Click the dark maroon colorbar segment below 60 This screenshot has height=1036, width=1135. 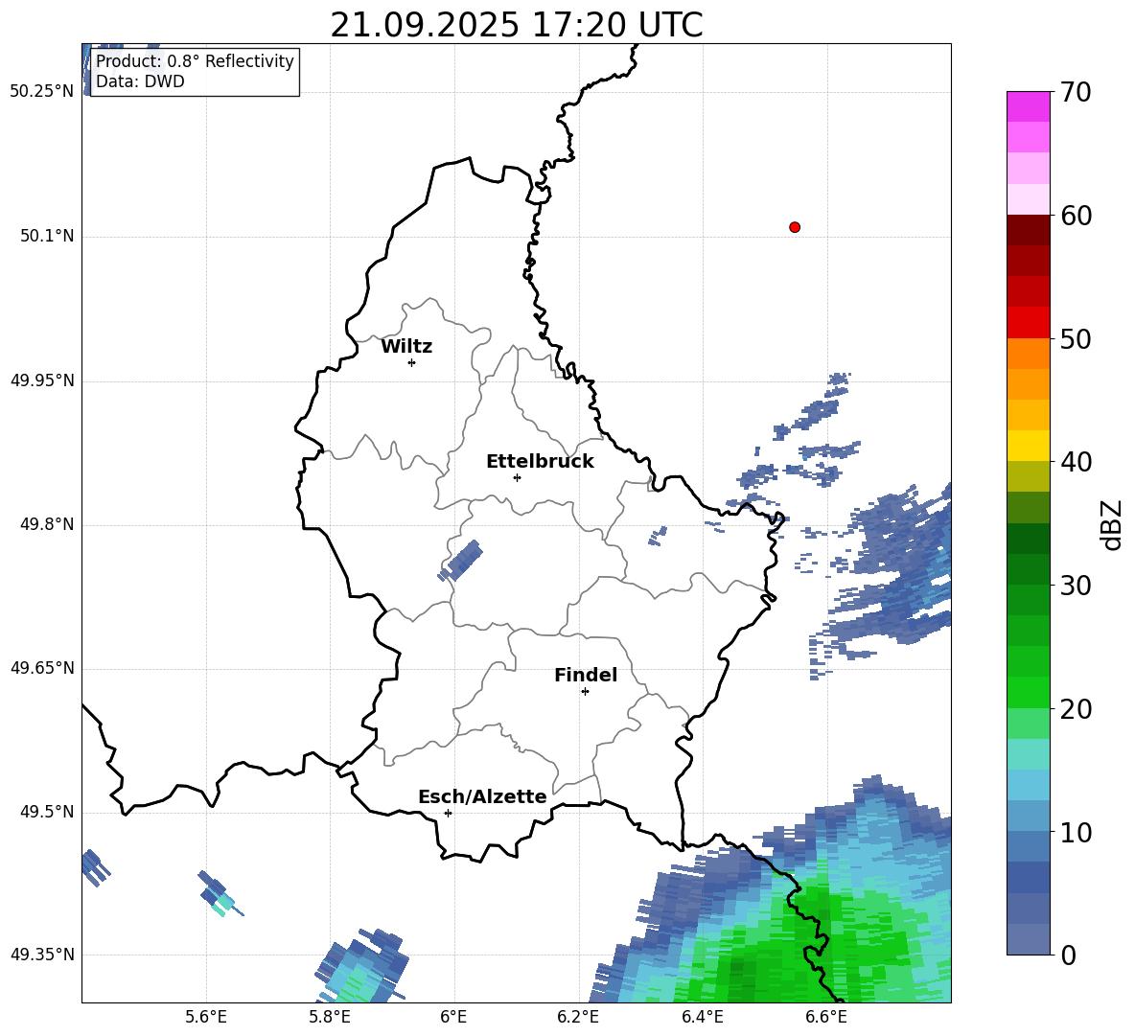click(x=1028, y=230)
